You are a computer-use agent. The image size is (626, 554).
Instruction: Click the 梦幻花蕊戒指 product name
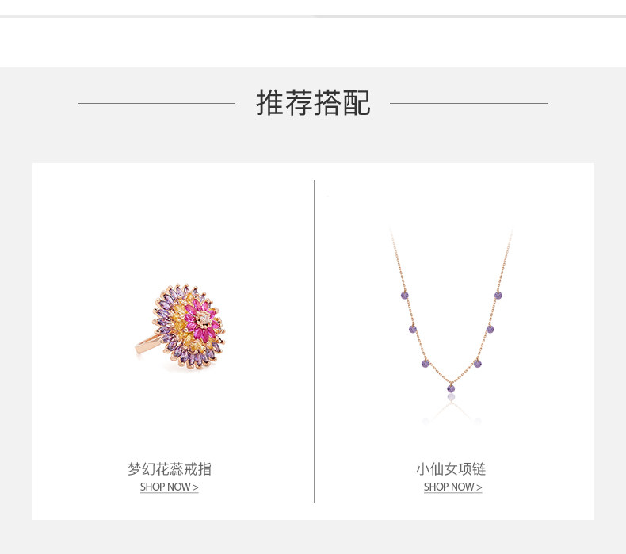point(170,469)
